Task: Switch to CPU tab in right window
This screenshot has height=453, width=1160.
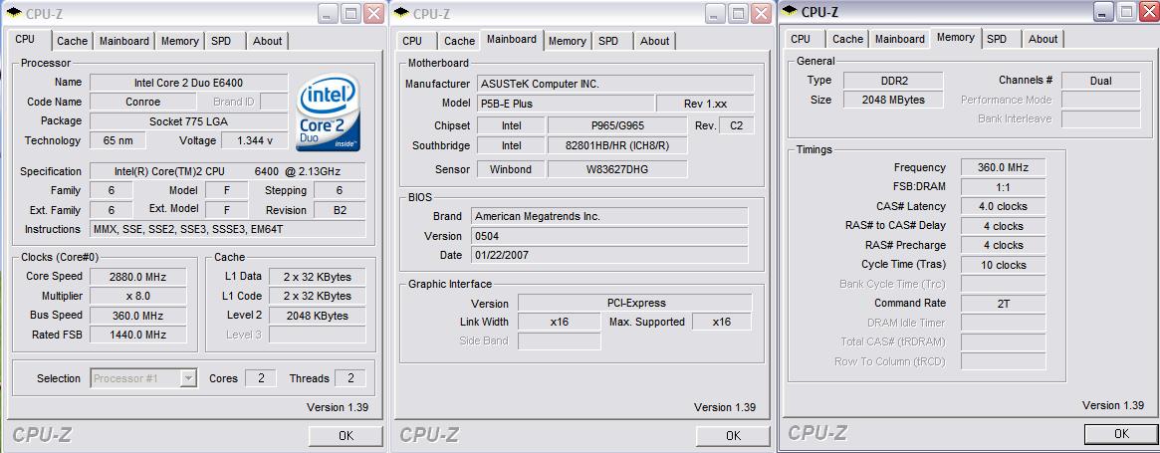Action: point(801,39)
